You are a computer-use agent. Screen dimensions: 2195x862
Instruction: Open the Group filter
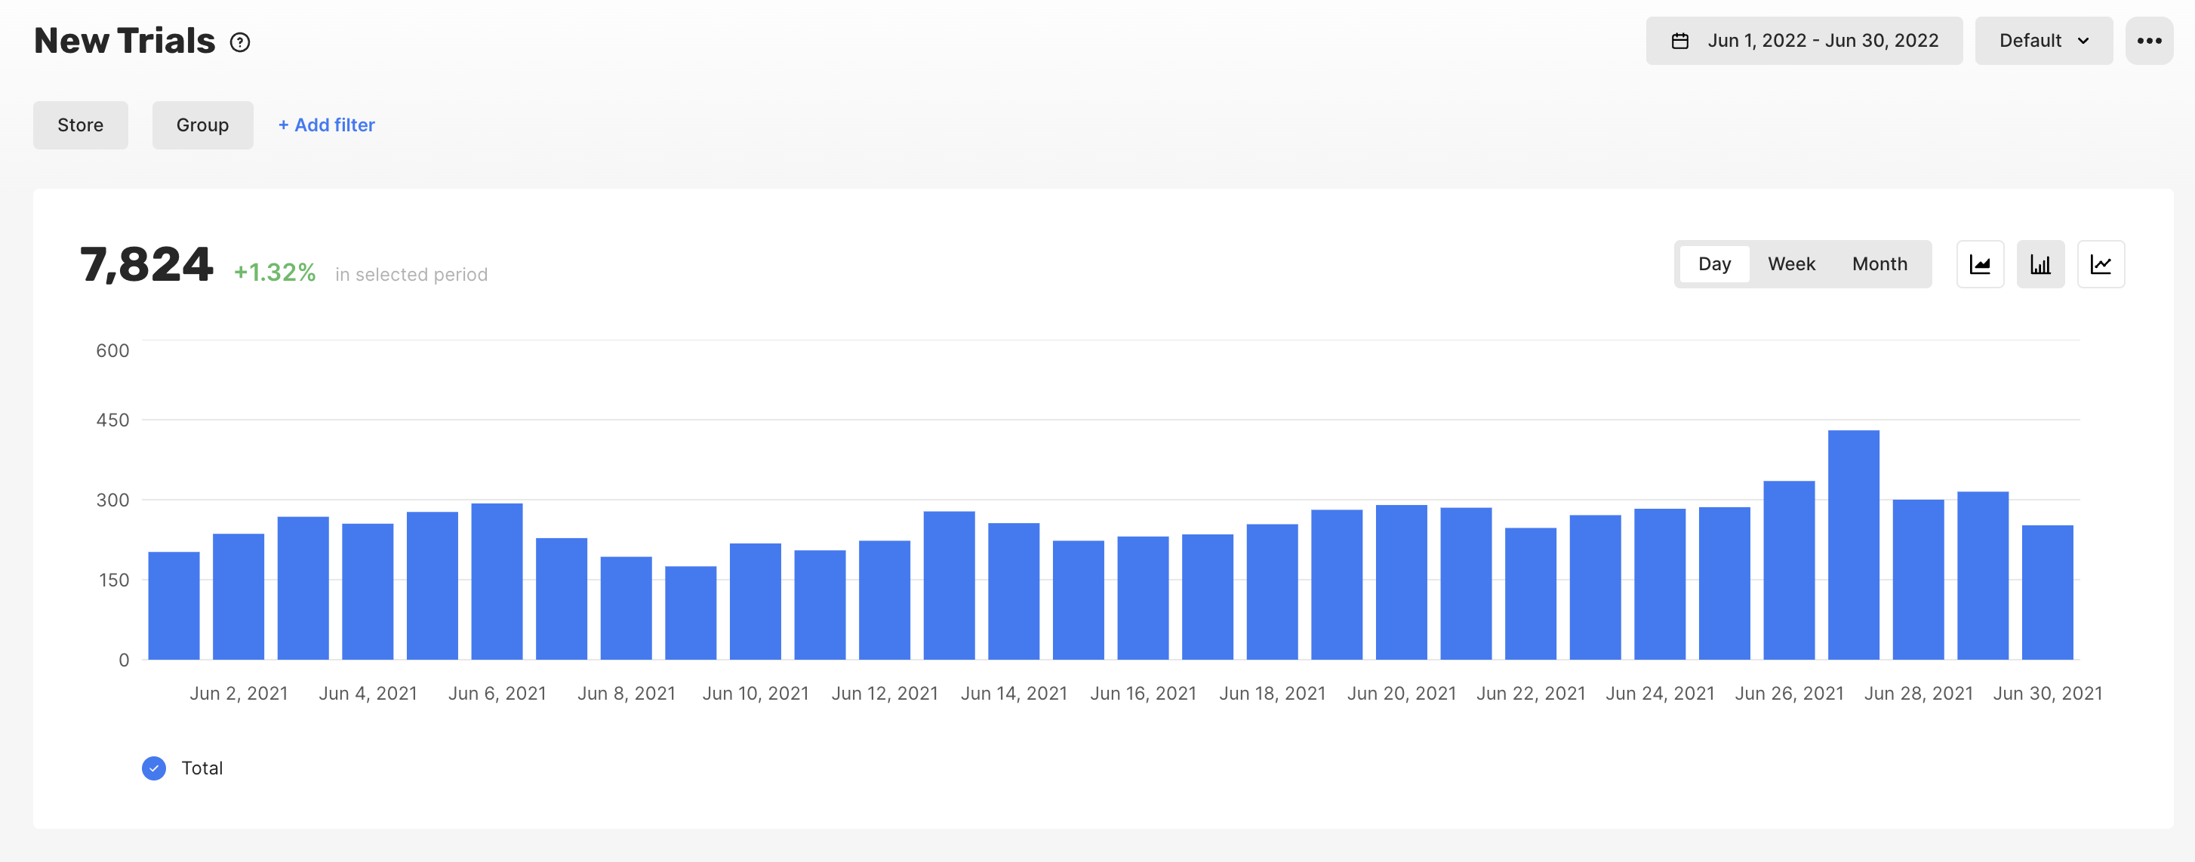coord(202,125)
